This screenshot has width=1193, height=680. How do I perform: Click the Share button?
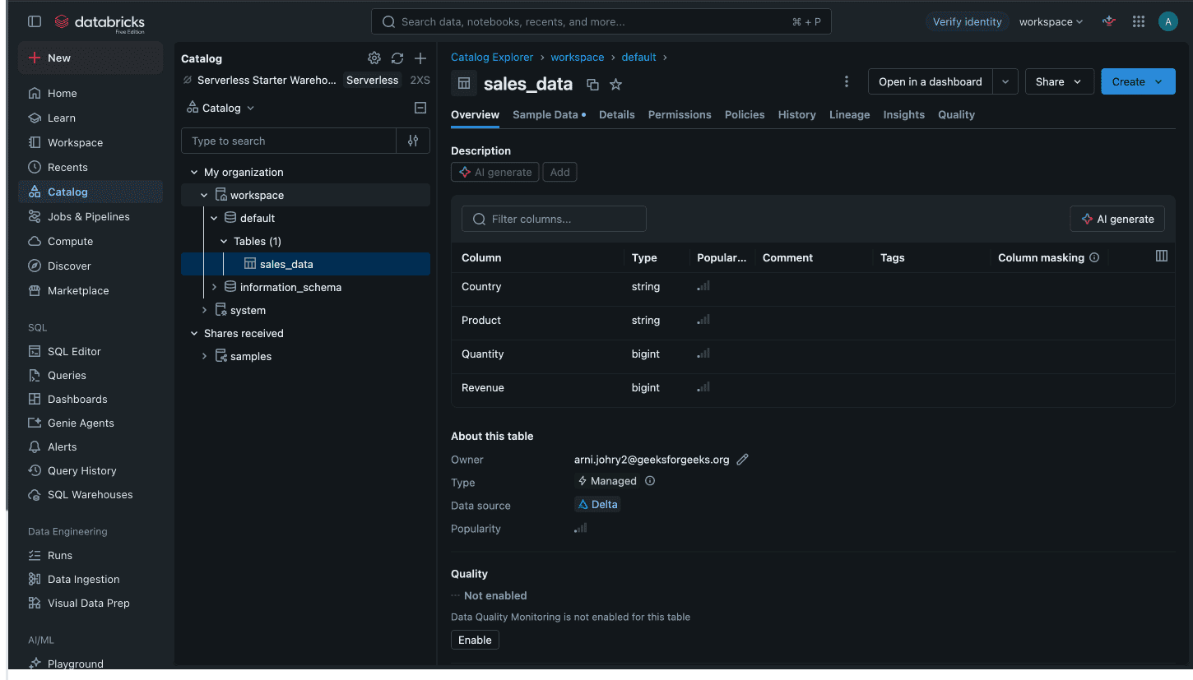click(1059, 81)
